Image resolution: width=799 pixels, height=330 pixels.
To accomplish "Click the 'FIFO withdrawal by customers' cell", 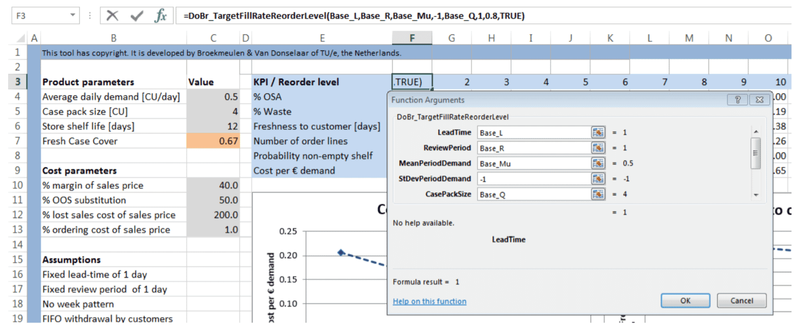I will point(113,319).
